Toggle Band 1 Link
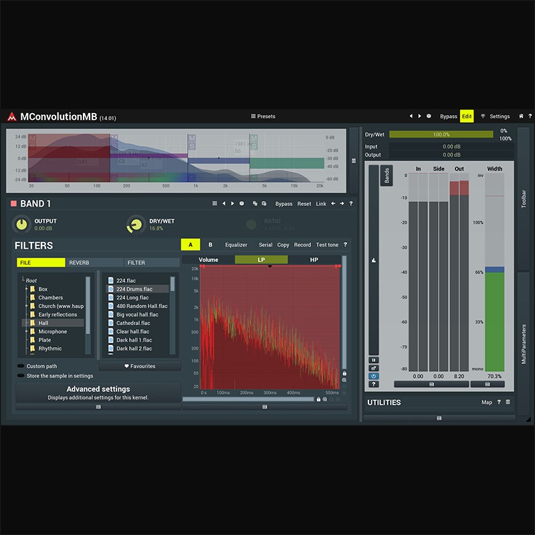535x535 pixels. 321,204
